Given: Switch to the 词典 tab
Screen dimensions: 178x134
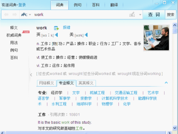Looking at the screenshot, I should 59,5.
